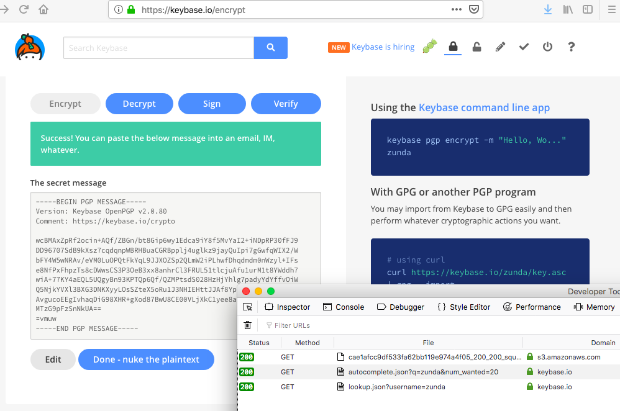
Task: Click Done - nuke the plaintext
Action: tap(146, 359)
